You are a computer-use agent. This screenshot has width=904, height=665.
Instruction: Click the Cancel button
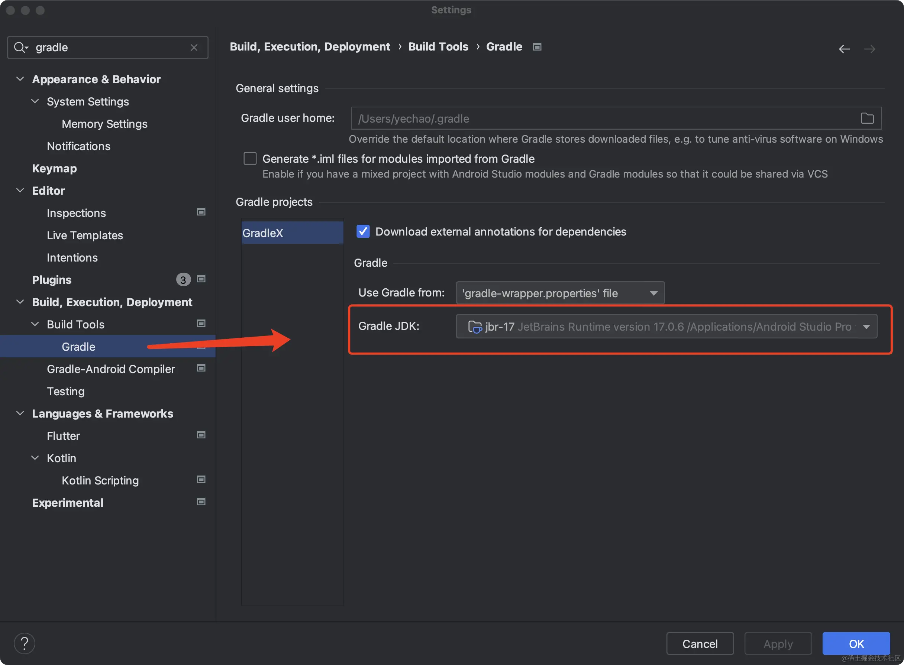tap(700, 644)
